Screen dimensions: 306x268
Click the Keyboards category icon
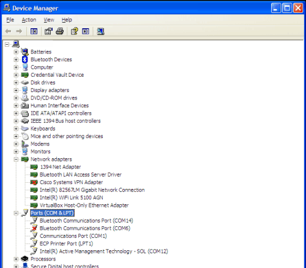pos(24,129)
